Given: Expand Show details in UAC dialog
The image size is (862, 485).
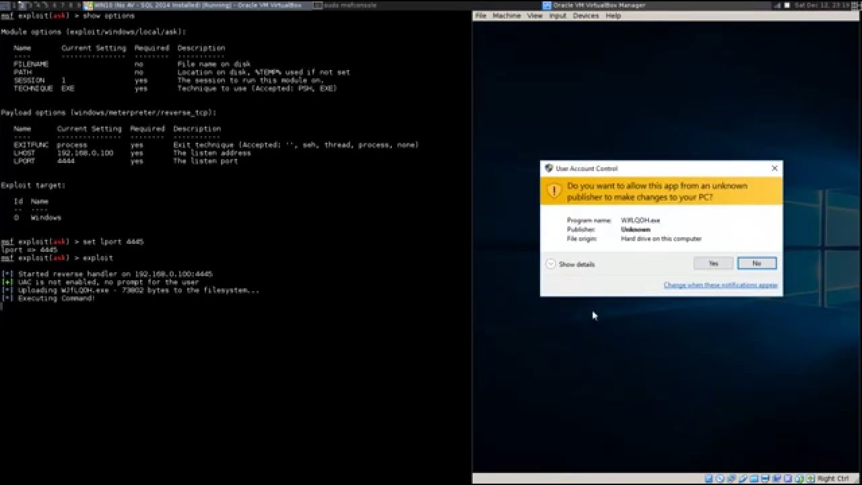Looking at the screenshot, I should pyautogui.click(x=570, y=264).
